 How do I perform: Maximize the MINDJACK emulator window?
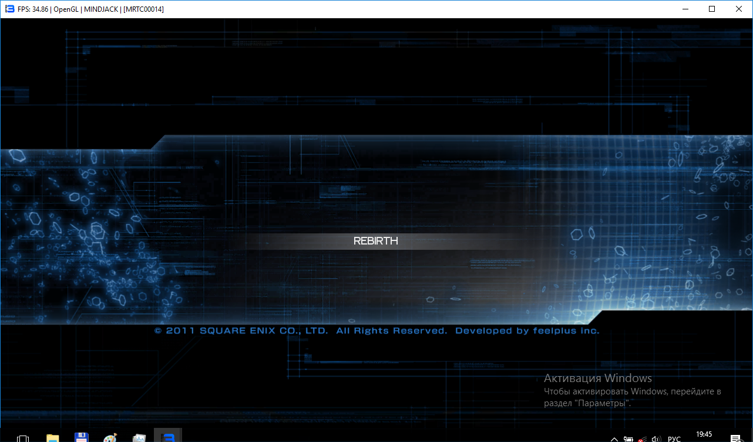pos(712,9)
